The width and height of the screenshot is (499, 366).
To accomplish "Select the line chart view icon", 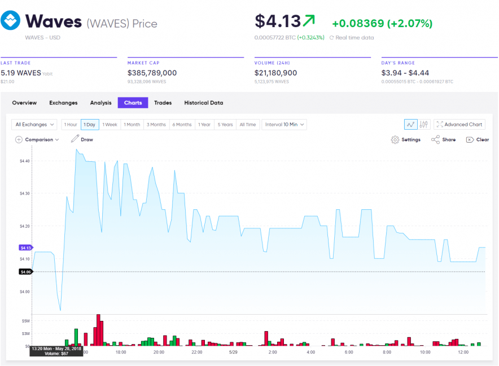I will click(410, 124).
